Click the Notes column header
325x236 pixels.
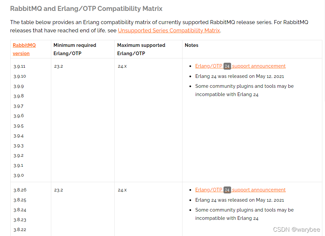pos(191,45)
